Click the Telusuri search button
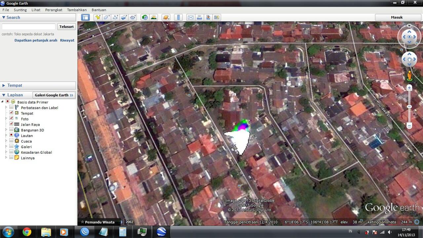 pos(66,26)
